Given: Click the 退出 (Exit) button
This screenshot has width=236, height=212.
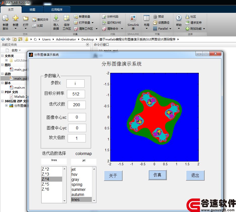Looking at the screenshot, I should [195, 175].
